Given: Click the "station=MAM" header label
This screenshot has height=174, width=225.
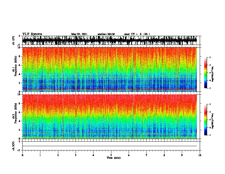Looking at the screenshot, I should (x=106, y=34).
